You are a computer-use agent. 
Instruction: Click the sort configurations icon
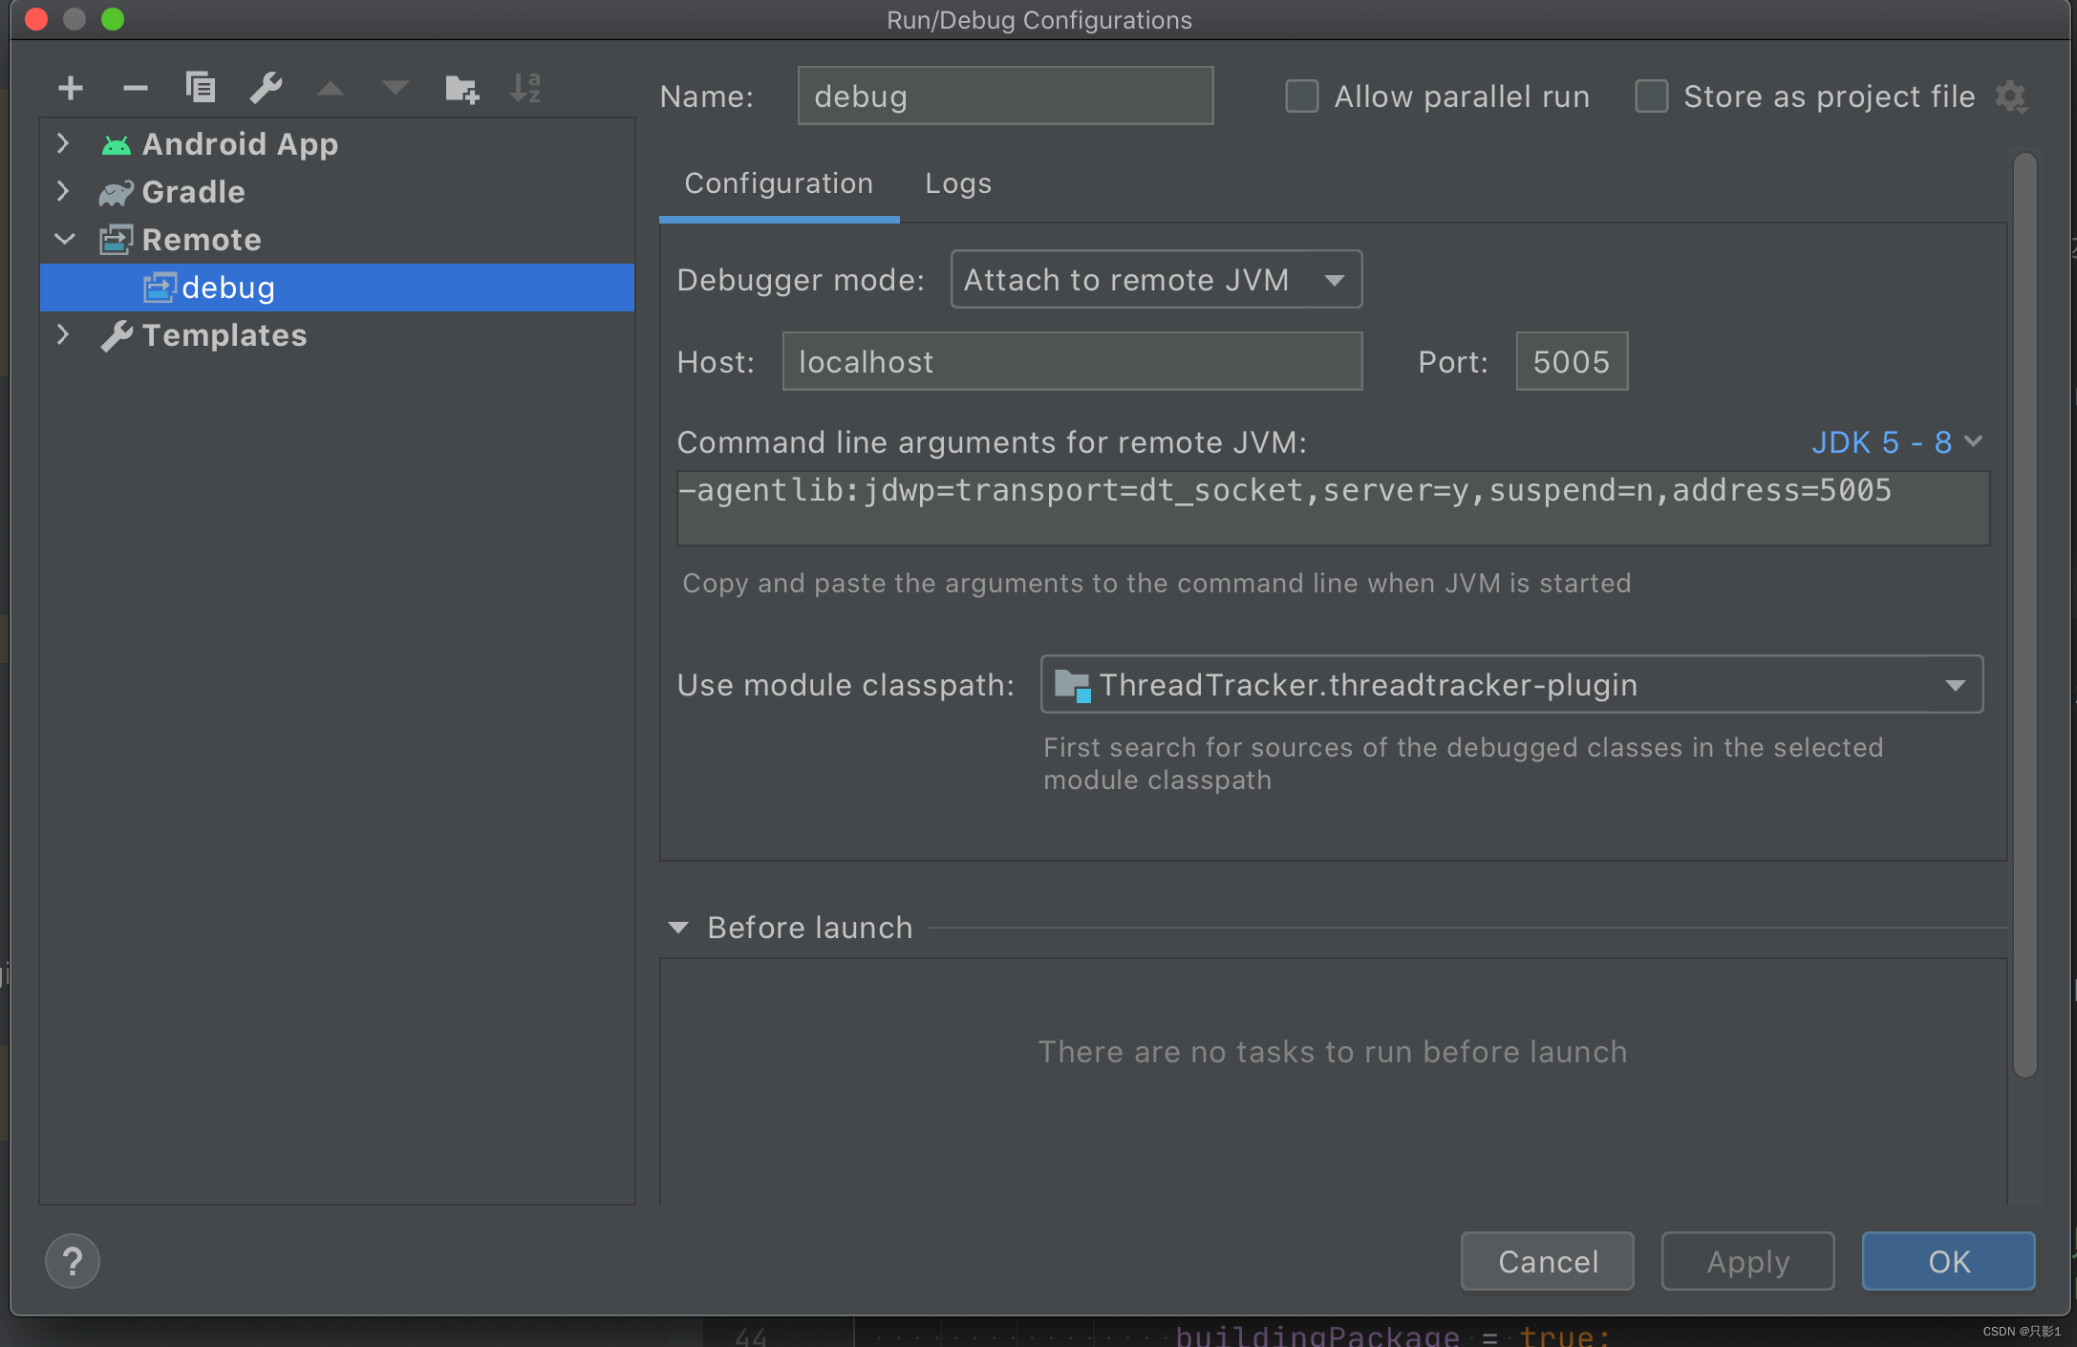[x=528, y=86]
